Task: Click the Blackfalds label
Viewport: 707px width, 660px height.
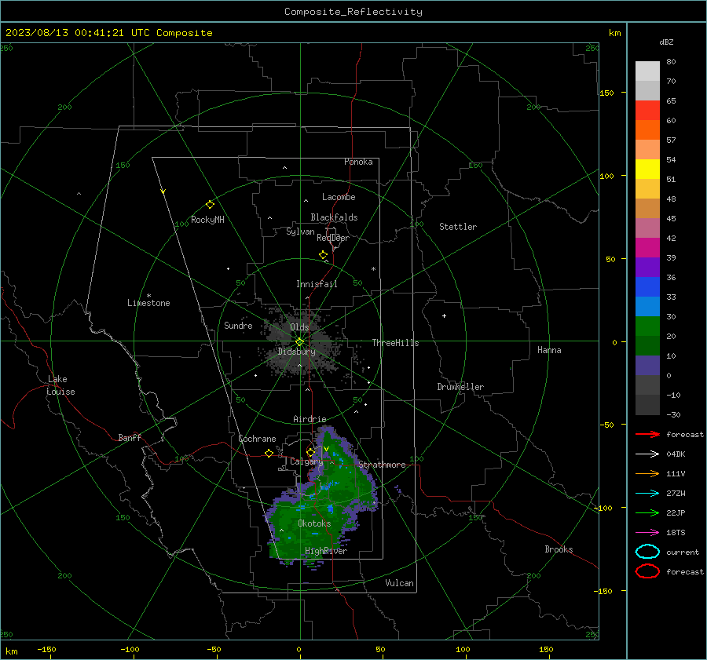Action: (x=334, y=217)
